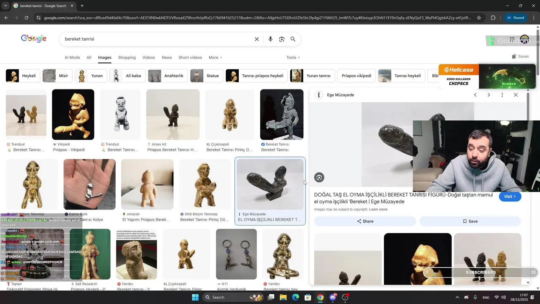540x304 pixels.
Task: Select the Statue filter chip
Action: (x=207, y=76)
